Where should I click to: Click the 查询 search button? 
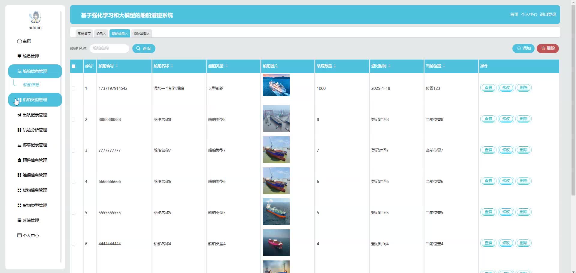coord(144,48)
